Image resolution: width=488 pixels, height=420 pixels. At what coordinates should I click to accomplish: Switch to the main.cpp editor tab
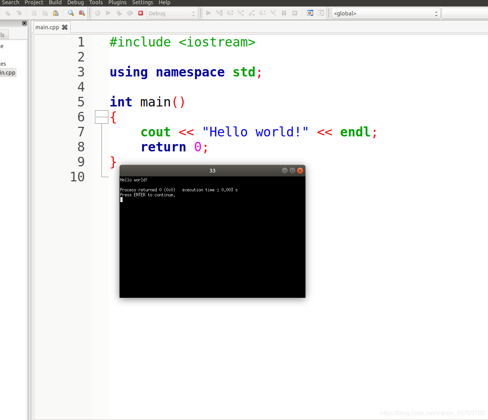(47, 27)
